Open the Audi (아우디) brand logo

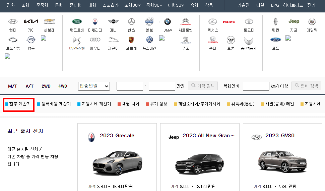point(95,40)
